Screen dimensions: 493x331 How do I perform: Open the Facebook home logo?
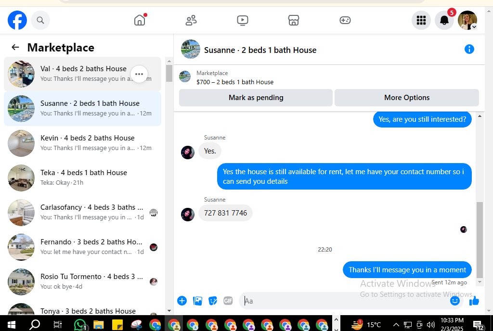coord(17,20)
